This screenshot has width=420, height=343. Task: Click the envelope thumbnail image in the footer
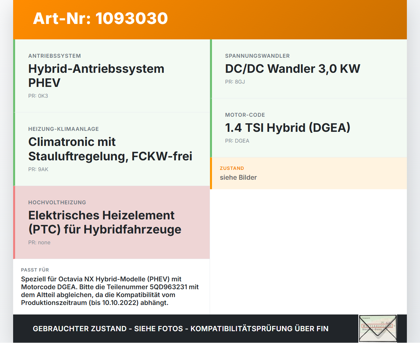tap(378, 329)
